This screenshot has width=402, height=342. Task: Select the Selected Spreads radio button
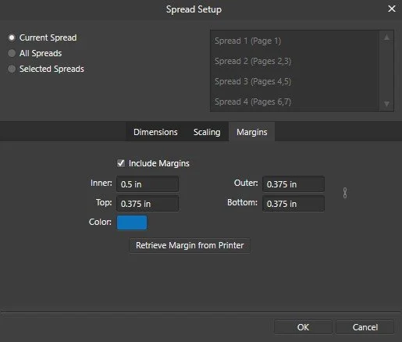(x=12, y=69)
